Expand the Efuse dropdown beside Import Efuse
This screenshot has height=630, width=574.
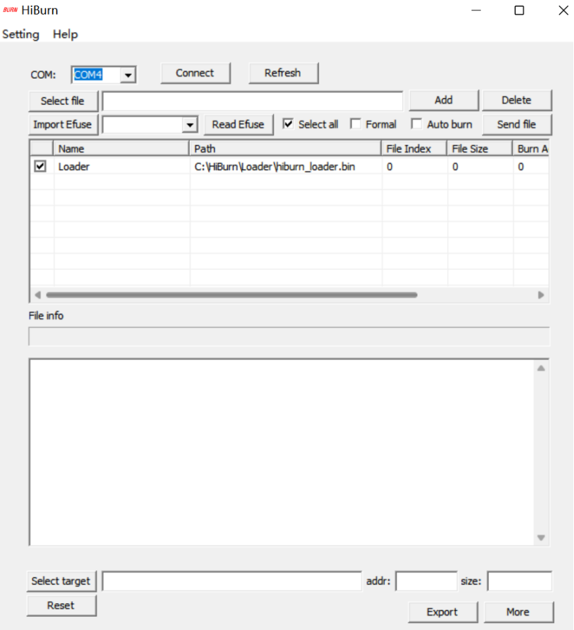189,125
